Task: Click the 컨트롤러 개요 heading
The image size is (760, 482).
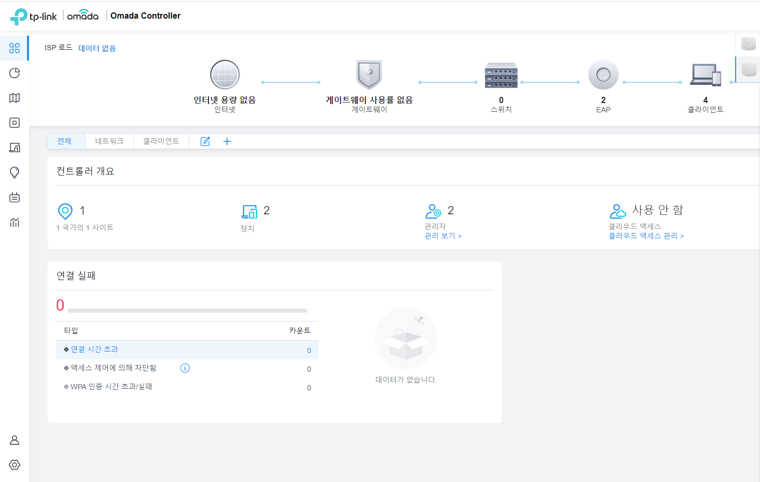Action: (x=86, y=171)
